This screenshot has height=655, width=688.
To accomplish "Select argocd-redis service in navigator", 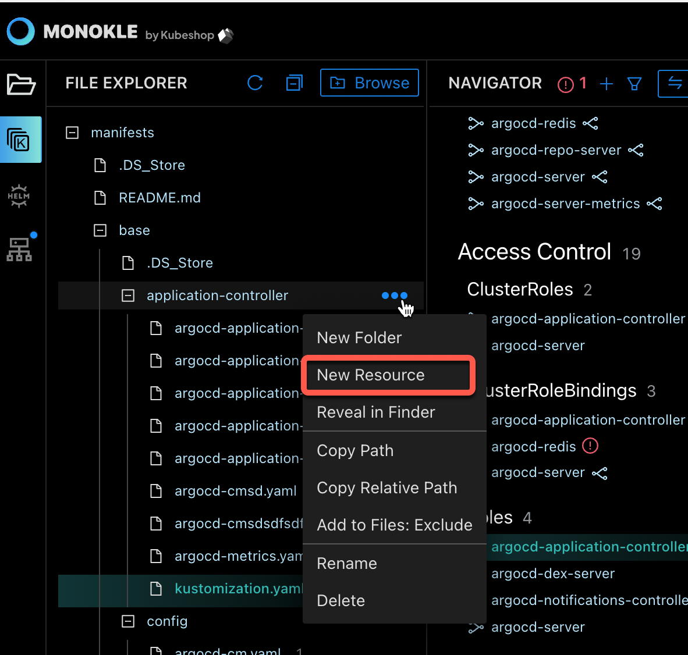I will point(534,124).
